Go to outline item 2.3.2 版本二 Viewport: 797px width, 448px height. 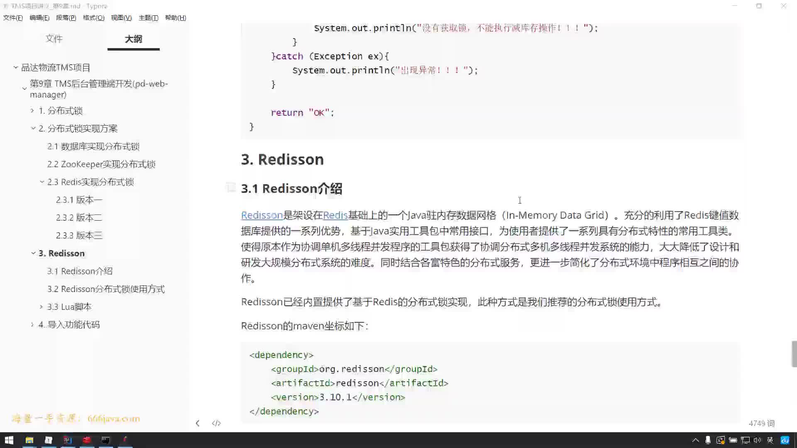(x=79, y=218)
